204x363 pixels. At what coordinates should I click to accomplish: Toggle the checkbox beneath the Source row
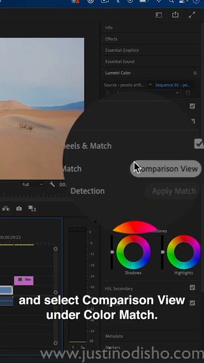(192, 106)
